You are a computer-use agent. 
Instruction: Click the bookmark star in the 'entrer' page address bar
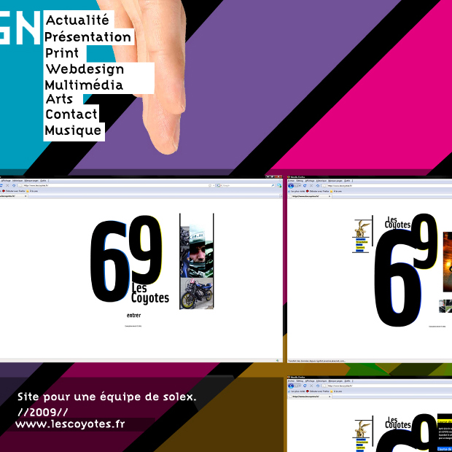tap(210, 185)
